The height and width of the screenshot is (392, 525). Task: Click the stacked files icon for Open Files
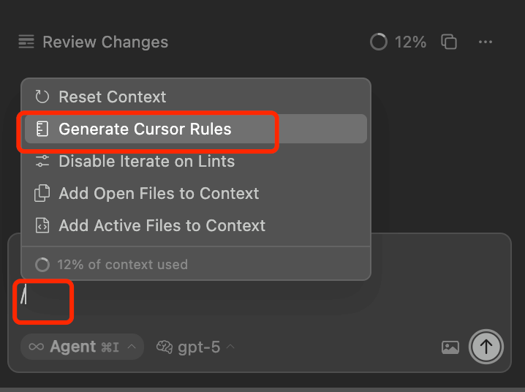[x=42, y=193]
